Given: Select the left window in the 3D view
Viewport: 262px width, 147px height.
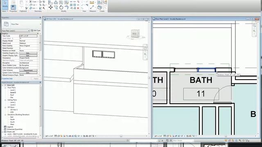Looking at the screenshot, I should [x=97, y=54].
